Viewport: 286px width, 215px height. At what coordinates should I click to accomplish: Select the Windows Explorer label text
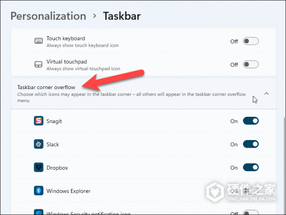[68, 191]
